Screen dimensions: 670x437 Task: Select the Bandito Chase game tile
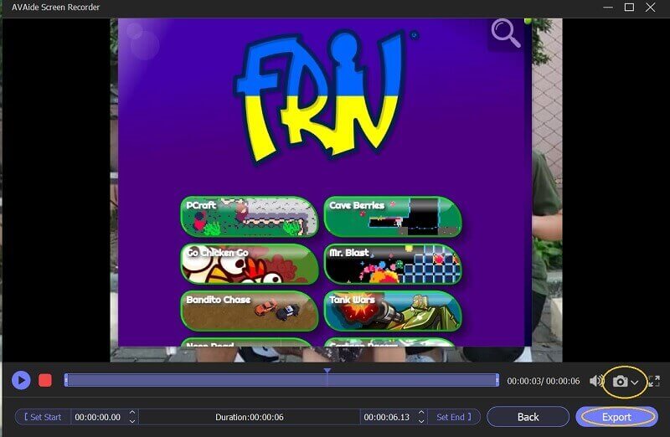coord(250,311)
